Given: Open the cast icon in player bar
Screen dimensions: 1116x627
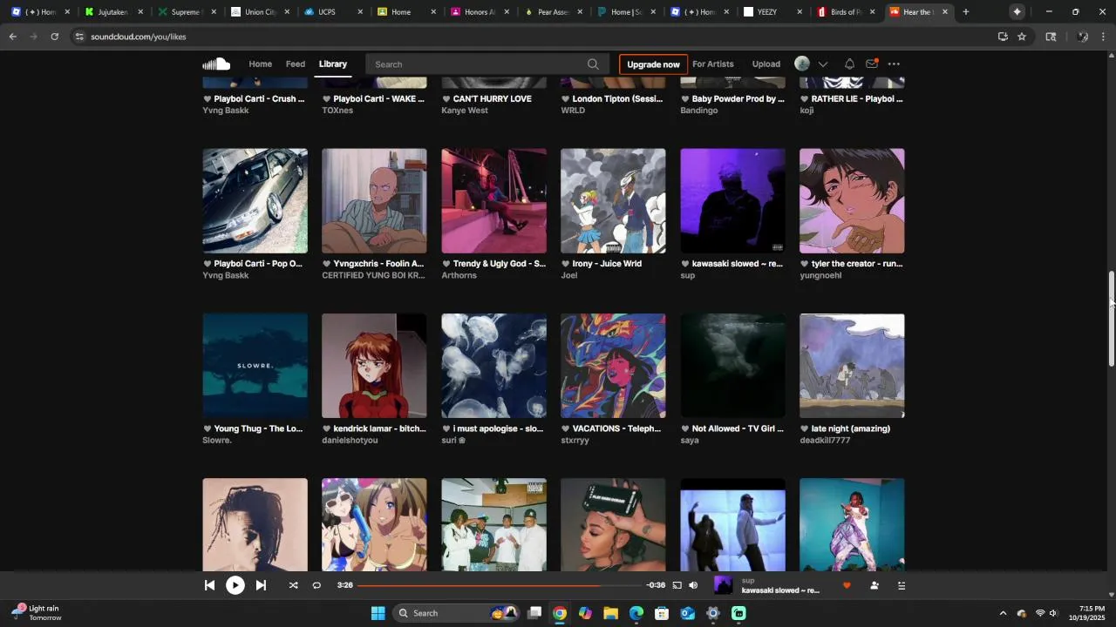Looking at the screenshot, I should click(677, 586).
